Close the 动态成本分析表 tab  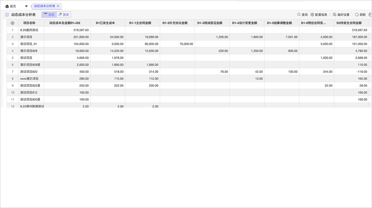point(58,6)
